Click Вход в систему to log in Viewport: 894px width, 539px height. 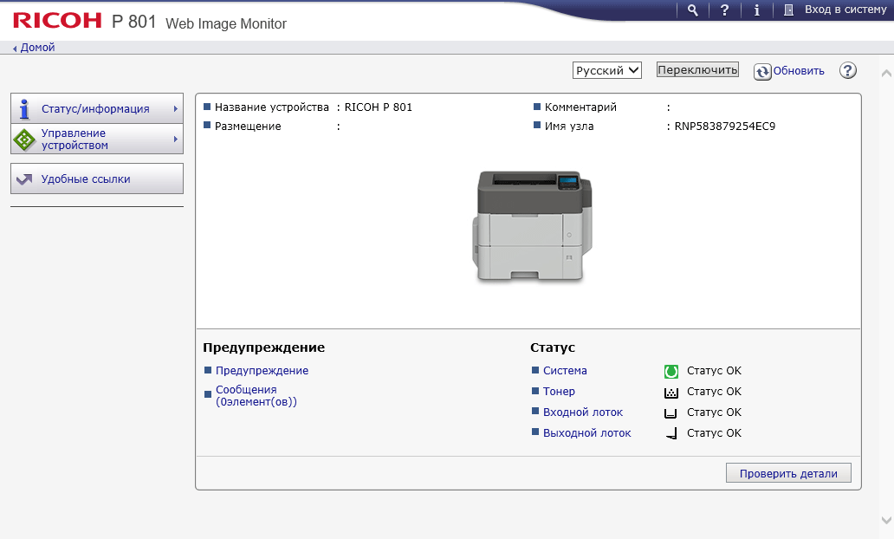pyautogui.click(x=833, y=10)
